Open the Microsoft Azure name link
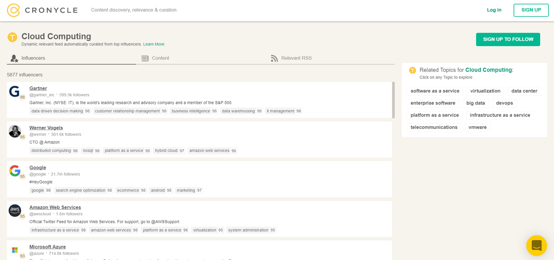The width and height of the screenshot is (554, 260). [48, 247]
